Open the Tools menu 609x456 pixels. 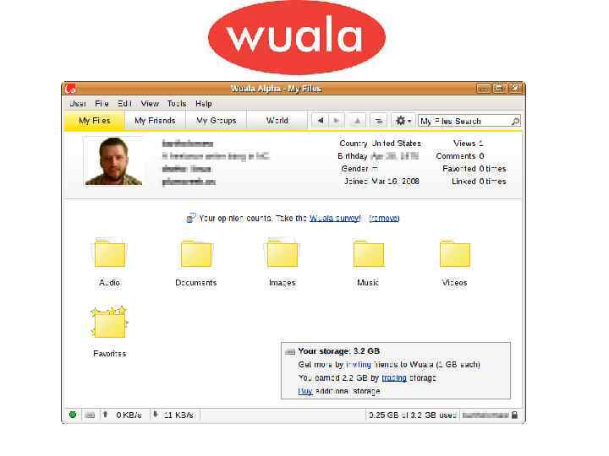177,104
